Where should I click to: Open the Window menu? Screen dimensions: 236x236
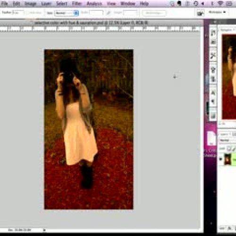(128, 3)
